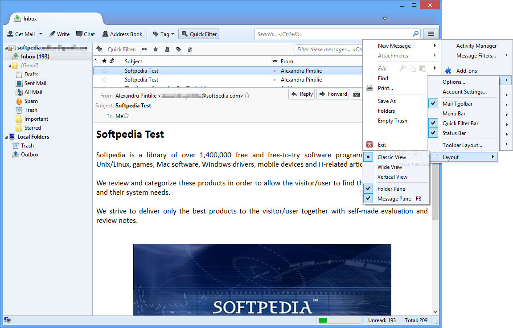Open the Starred folder
The height and width of the screenshot is (328, 513).
tap(33, 128)
